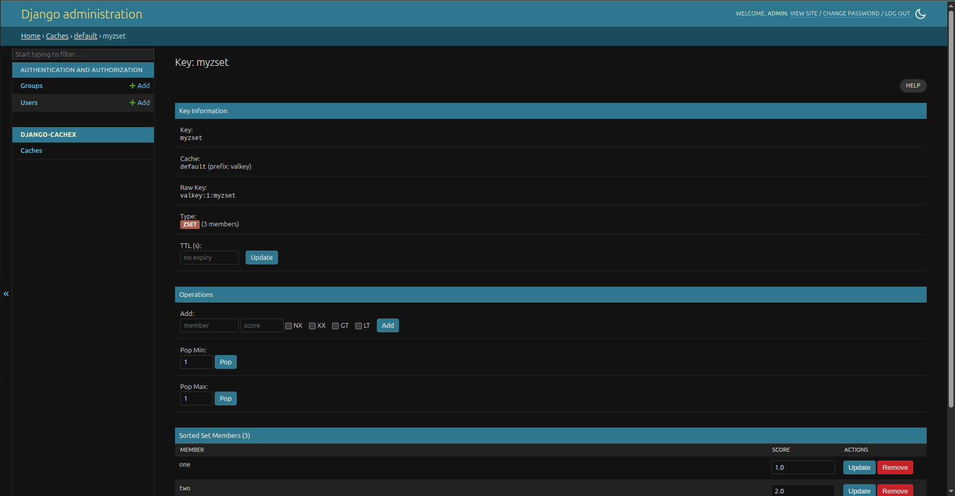Focus the sidebar filter input
The width and height of the screenshot is (955, 496).
(83, 55)
